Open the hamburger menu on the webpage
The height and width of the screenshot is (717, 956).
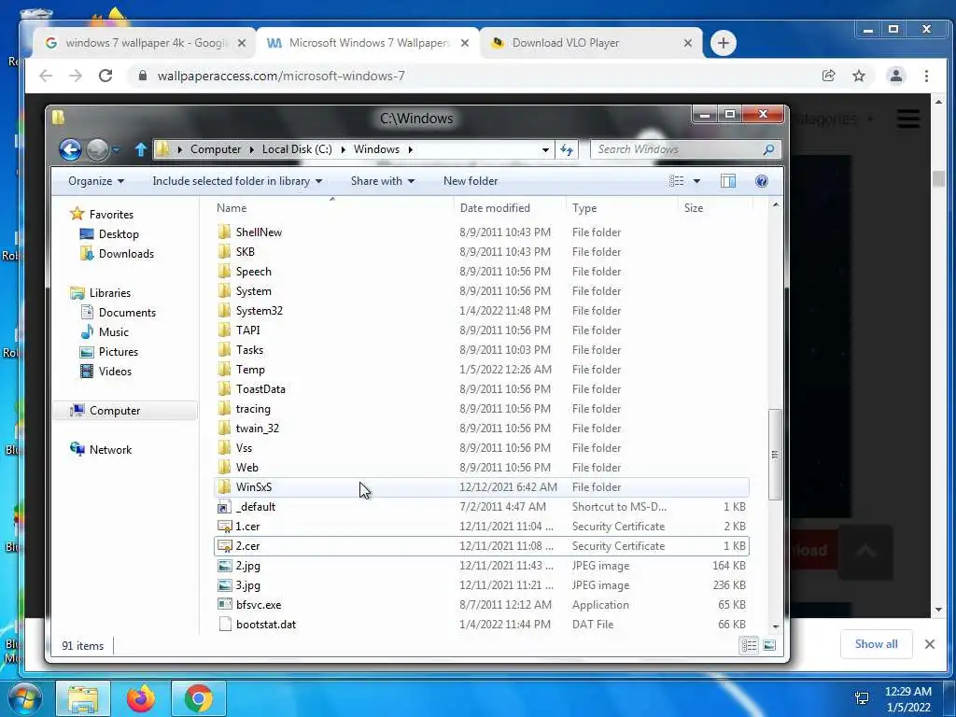tap(908, 119)
